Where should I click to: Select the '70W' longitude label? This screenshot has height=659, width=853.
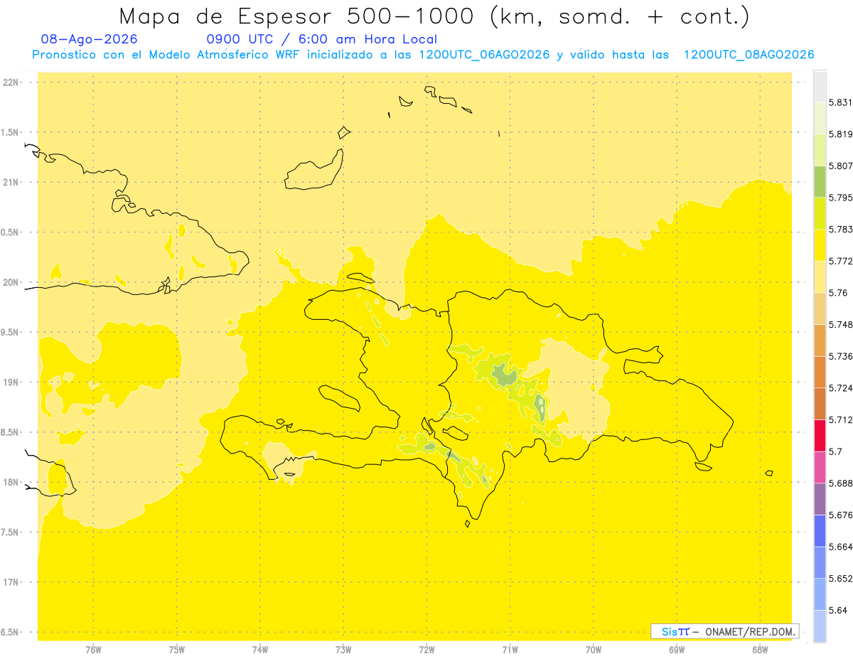[x=594, y=650]
